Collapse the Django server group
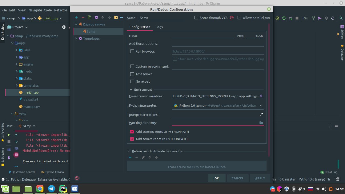Image resolution: width=345 pixels, height=194 pixels. (x=76, y=24)
